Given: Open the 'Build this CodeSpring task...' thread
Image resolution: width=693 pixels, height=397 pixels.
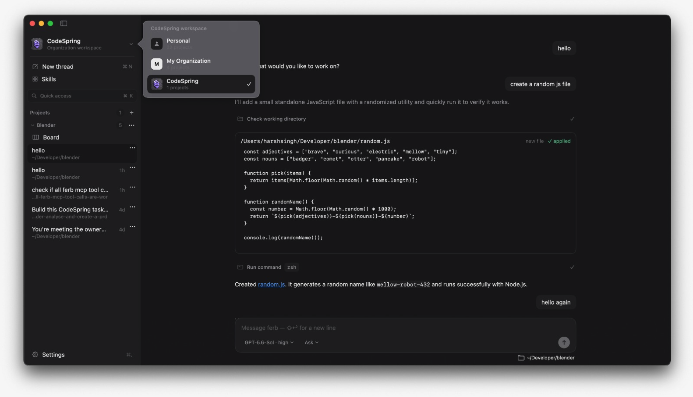Looking at the screenshot, I should (x=82, y=213).
